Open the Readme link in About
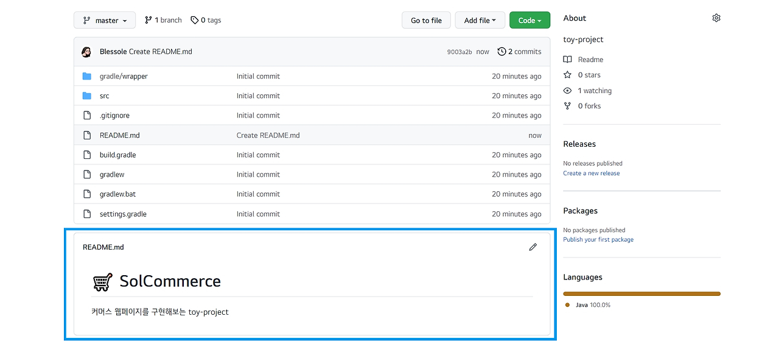This screenshot has width=779, height=344. pyautogui.click(x=590, y=60)
